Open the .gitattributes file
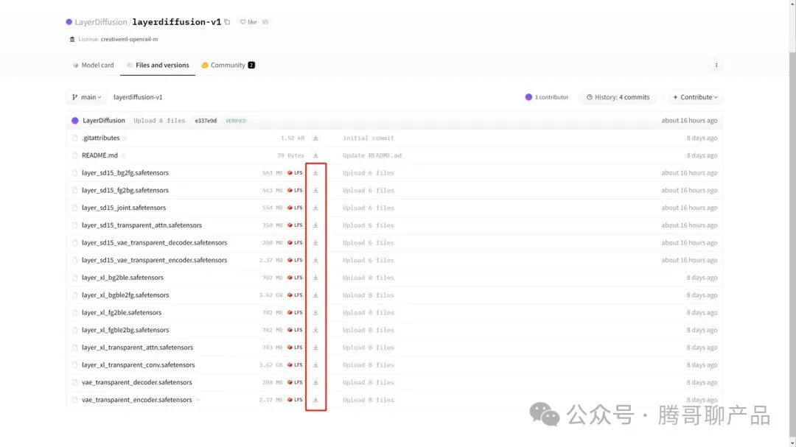 pyautogui.click(x=100, y=138)
